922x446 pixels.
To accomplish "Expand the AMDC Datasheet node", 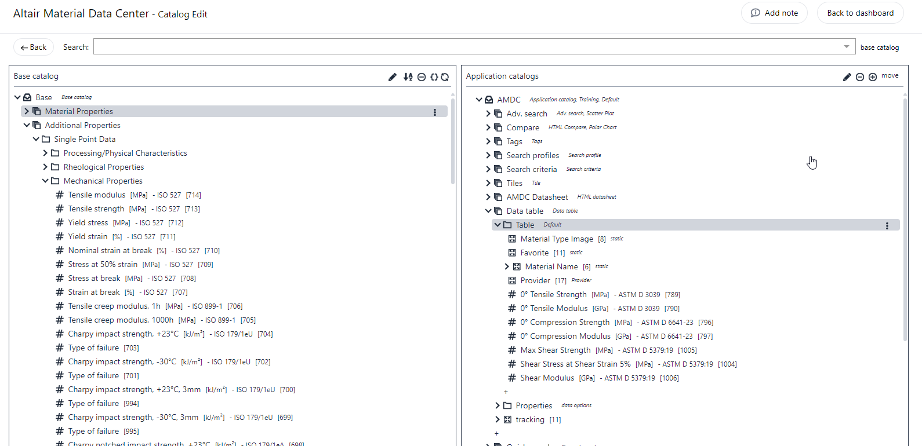I will pos(488,197).
